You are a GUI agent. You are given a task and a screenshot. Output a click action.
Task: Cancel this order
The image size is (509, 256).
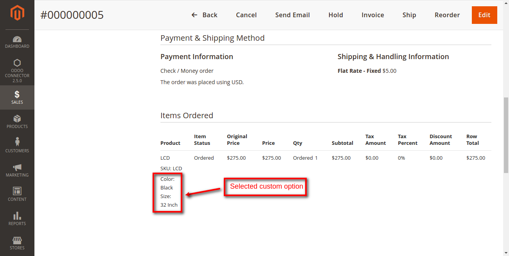[x=246, y=15]
